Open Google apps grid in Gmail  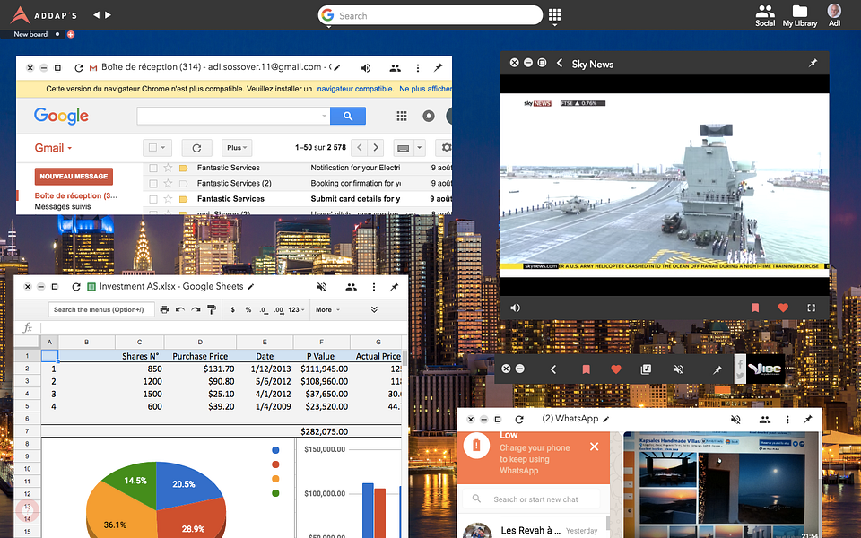tap(402, 116)
